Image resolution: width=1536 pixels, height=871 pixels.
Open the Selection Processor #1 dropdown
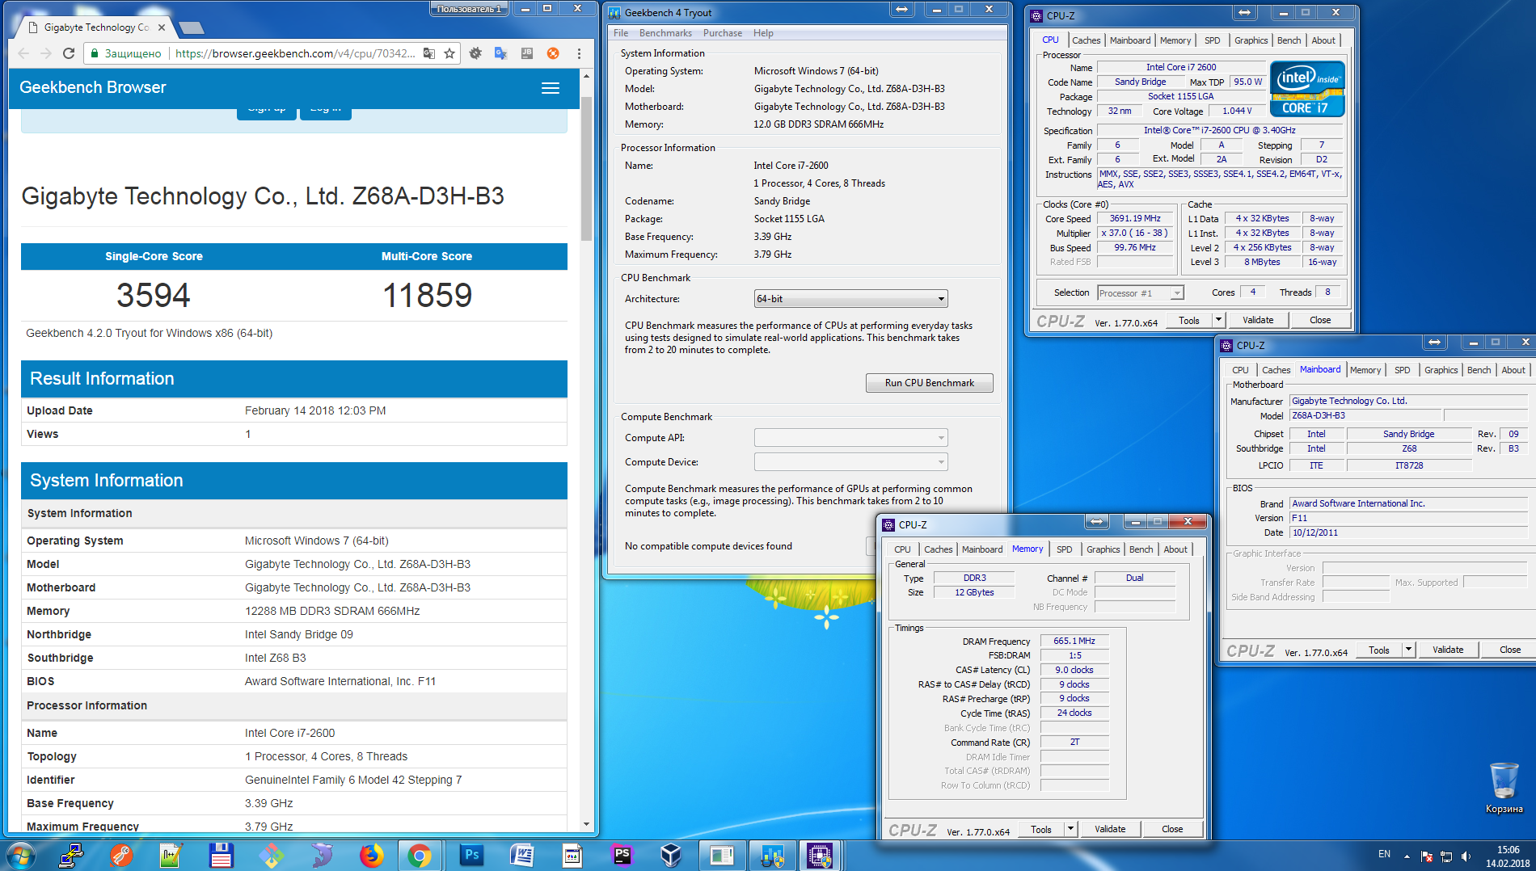click(1140, 293)
